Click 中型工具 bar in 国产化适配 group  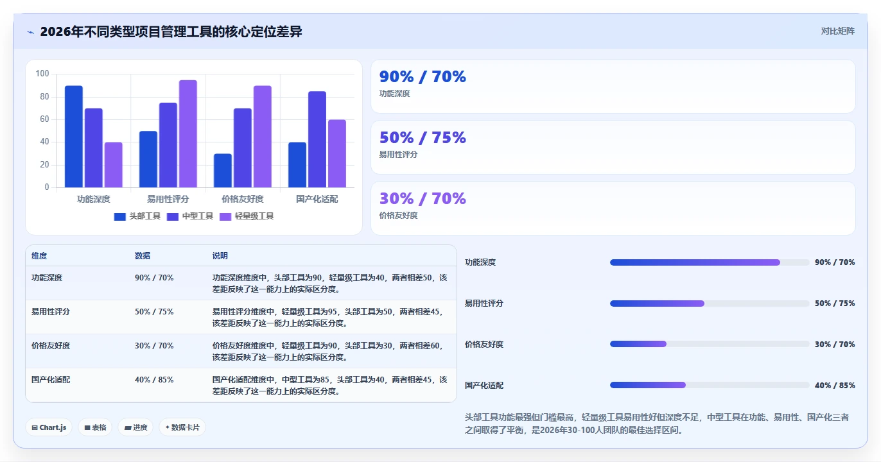coord(317,139)
